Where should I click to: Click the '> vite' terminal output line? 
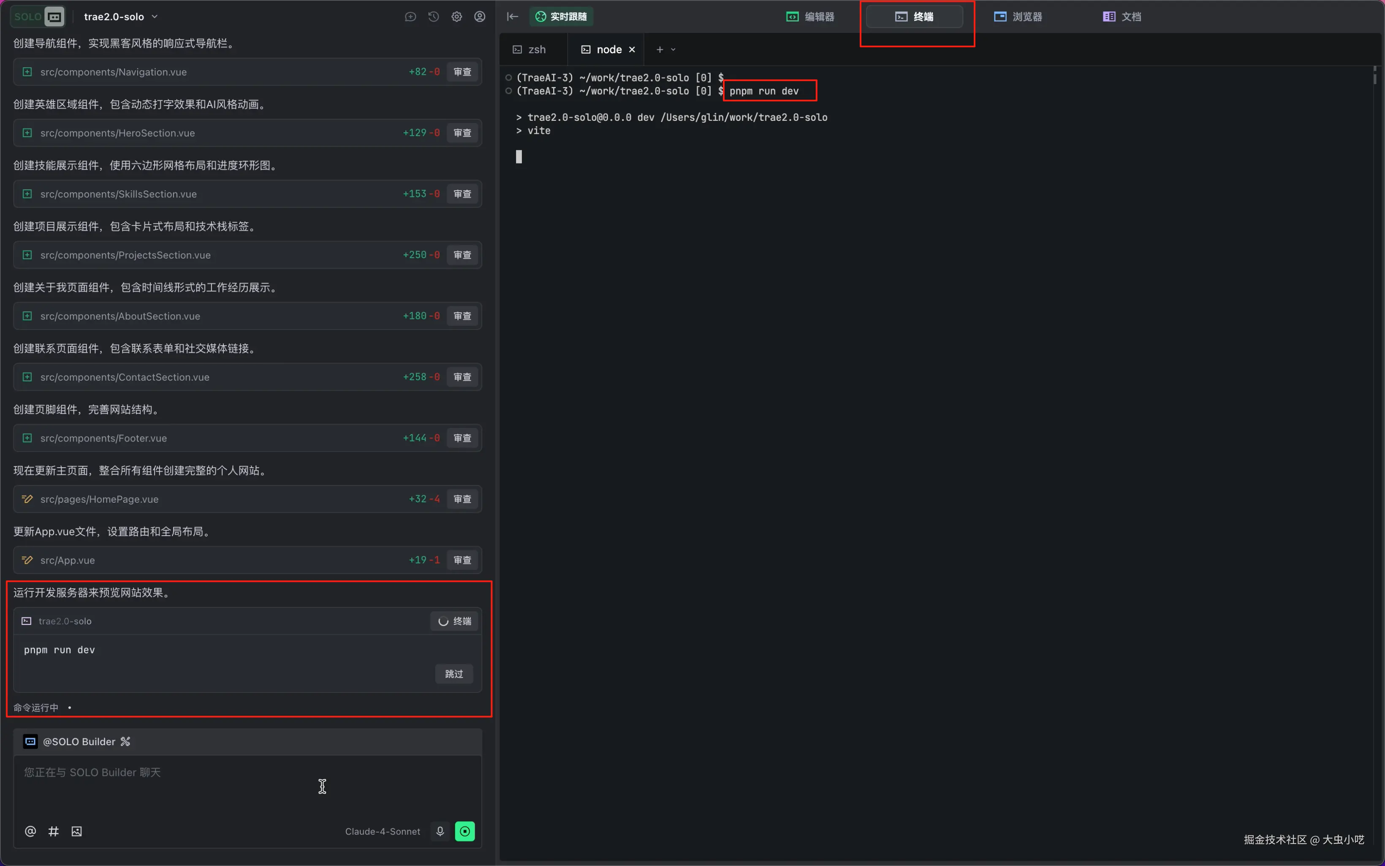click(533, 131)
